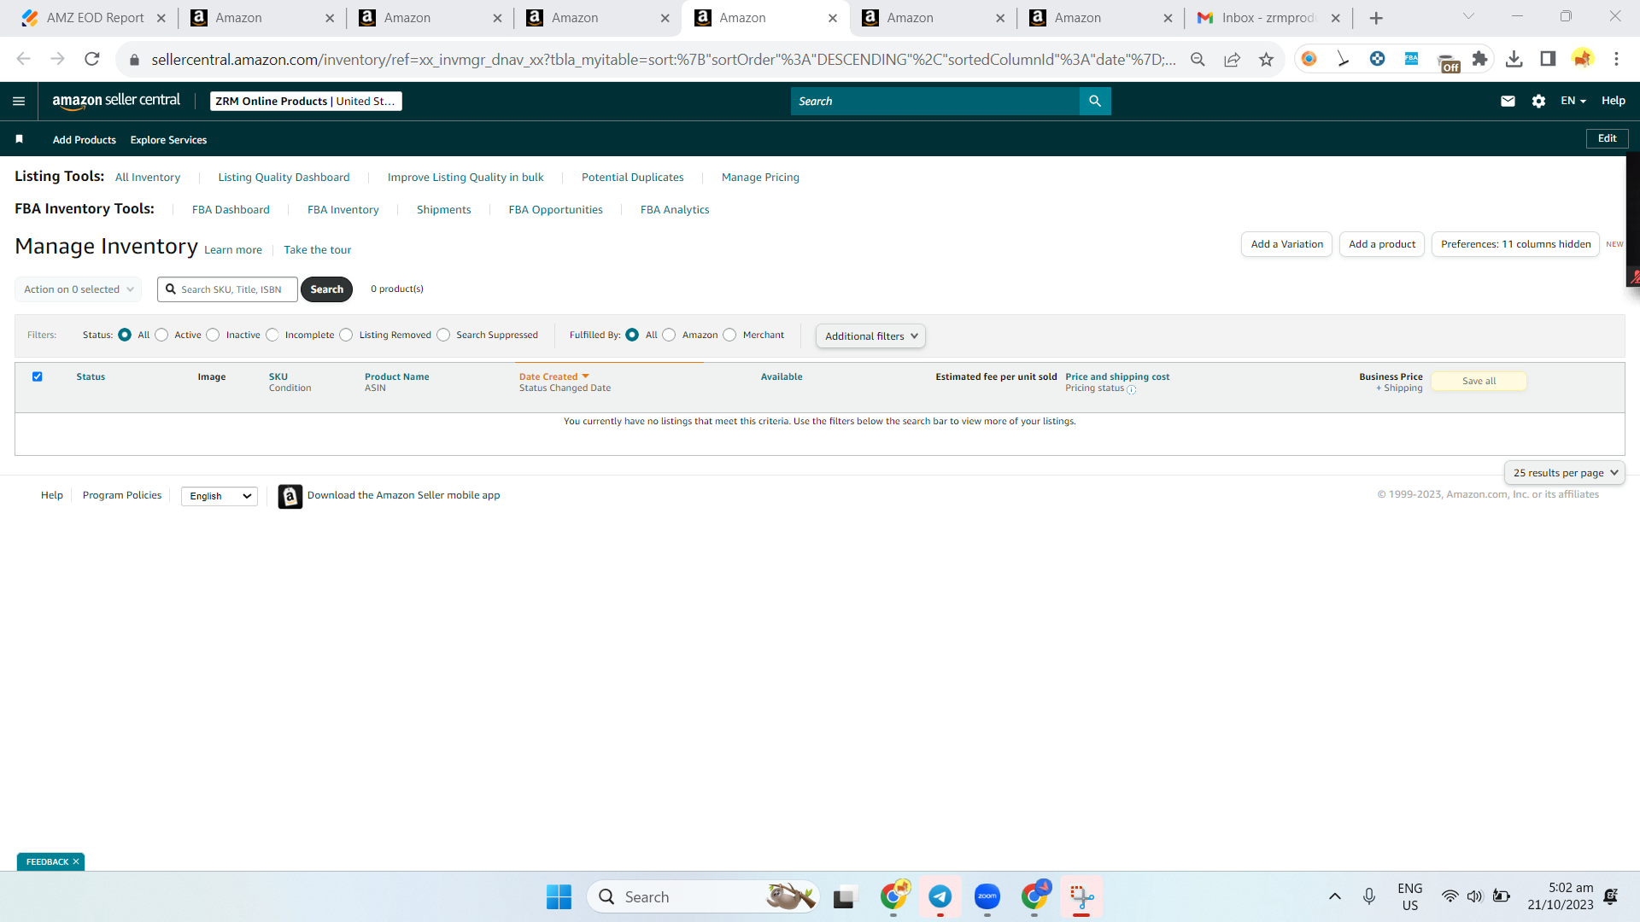Select the Inactive status filter
Viewport: 1640px width, 922px height.
pos(213,335)
